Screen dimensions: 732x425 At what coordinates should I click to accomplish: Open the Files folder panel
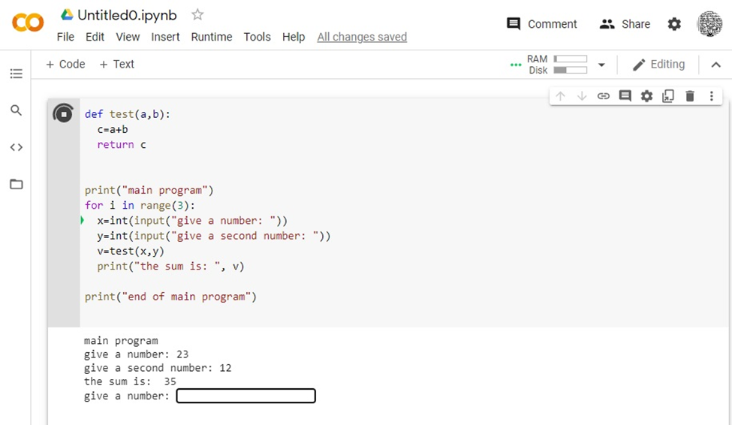click(16, 184)
